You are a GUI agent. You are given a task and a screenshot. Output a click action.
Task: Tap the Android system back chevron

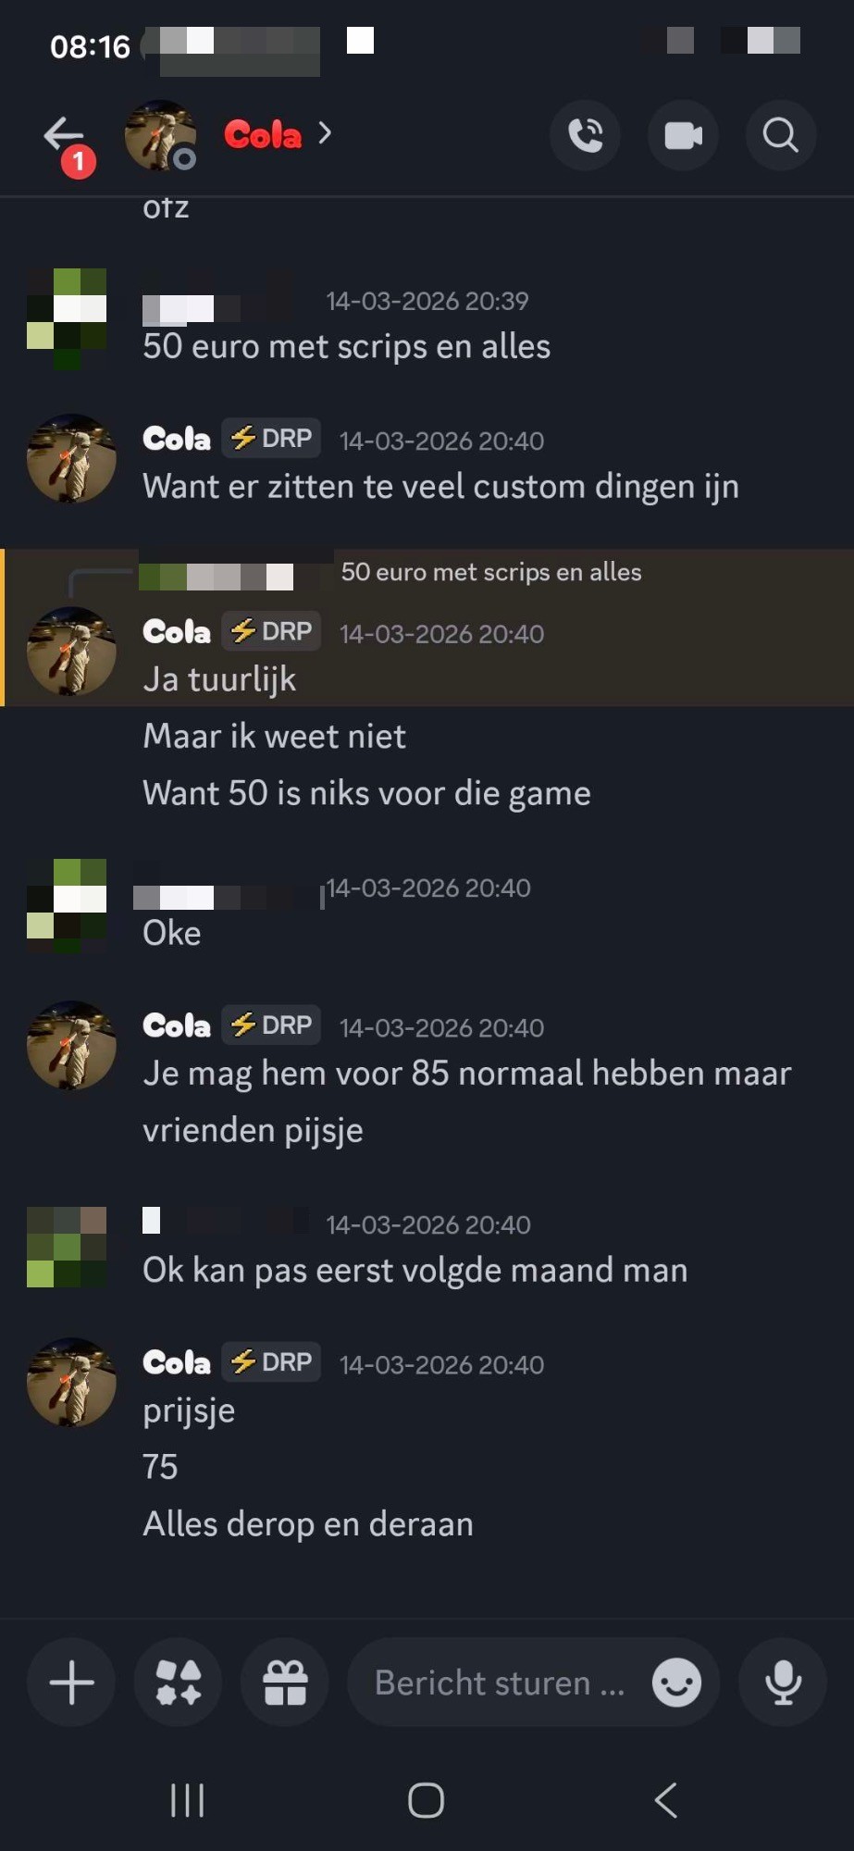tap(666, 1801)
